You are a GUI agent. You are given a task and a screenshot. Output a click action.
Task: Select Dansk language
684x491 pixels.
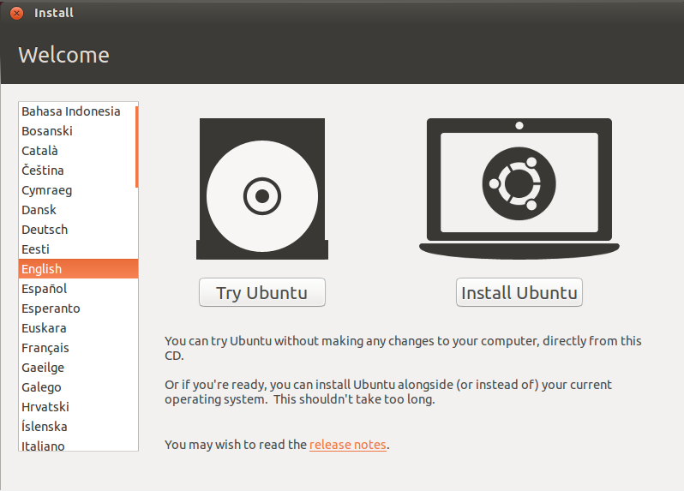(x=78, y=210)
